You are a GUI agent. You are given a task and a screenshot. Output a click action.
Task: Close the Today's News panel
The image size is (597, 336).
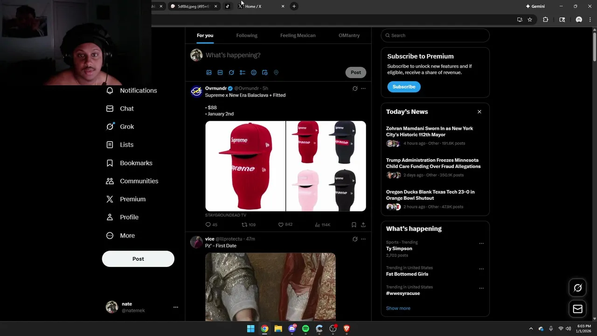tap(479, 112)
